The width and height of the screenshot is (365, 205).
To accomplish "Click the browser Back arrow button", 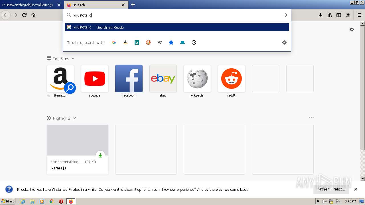I will click(x=6, y=15).
